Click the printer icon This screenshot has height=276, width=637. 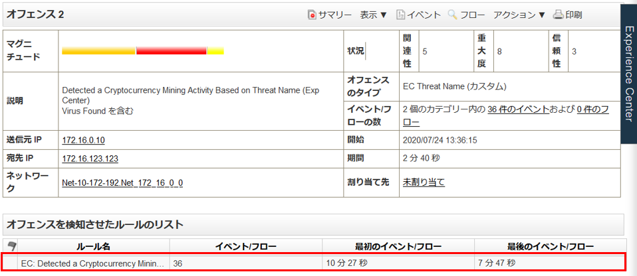558,15
